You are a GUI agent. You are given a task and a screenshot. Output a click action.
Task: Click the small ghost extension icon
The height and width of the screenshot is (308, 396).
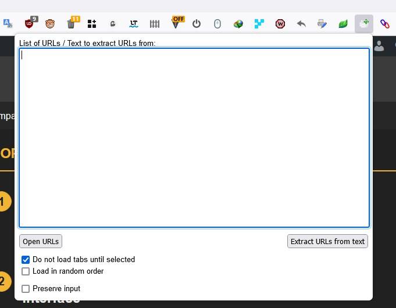point(113,24)
